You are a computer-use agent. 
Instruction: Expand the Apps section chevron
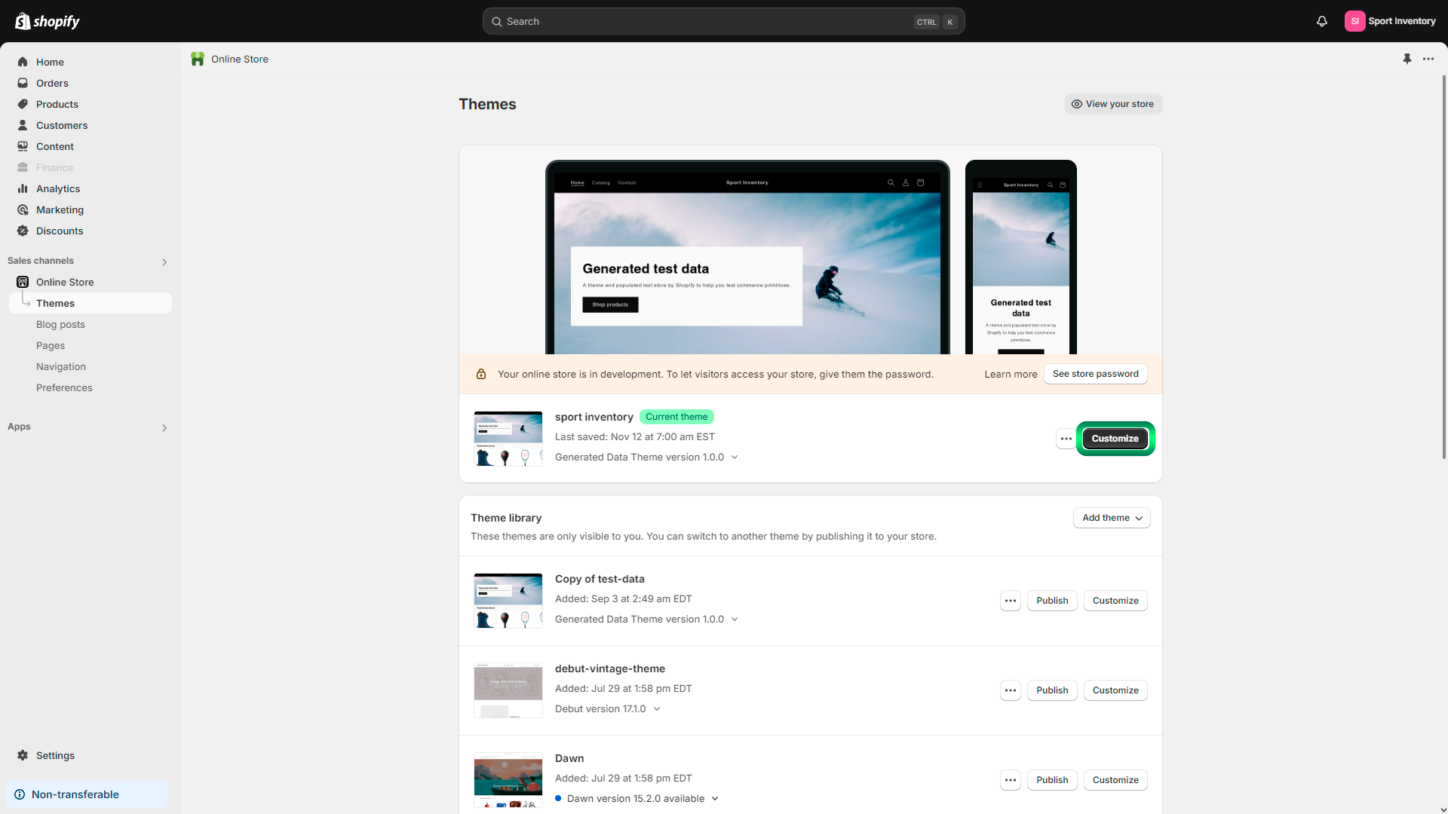(164, 427)
